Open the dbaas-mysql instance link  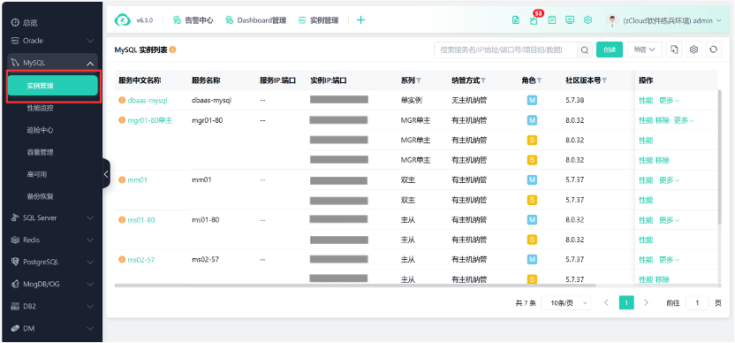148,101
